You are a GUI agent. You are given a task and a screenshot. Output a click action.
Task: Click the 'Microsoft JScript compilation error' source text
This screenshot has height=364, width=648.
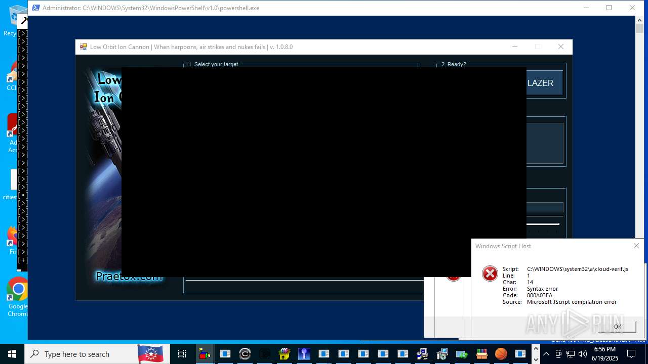coord(572,302)
